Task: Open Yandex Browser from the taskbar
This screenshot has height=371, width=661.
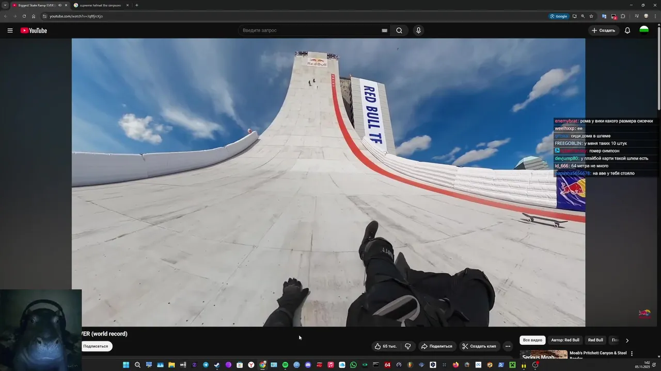Action: point(251,365)
